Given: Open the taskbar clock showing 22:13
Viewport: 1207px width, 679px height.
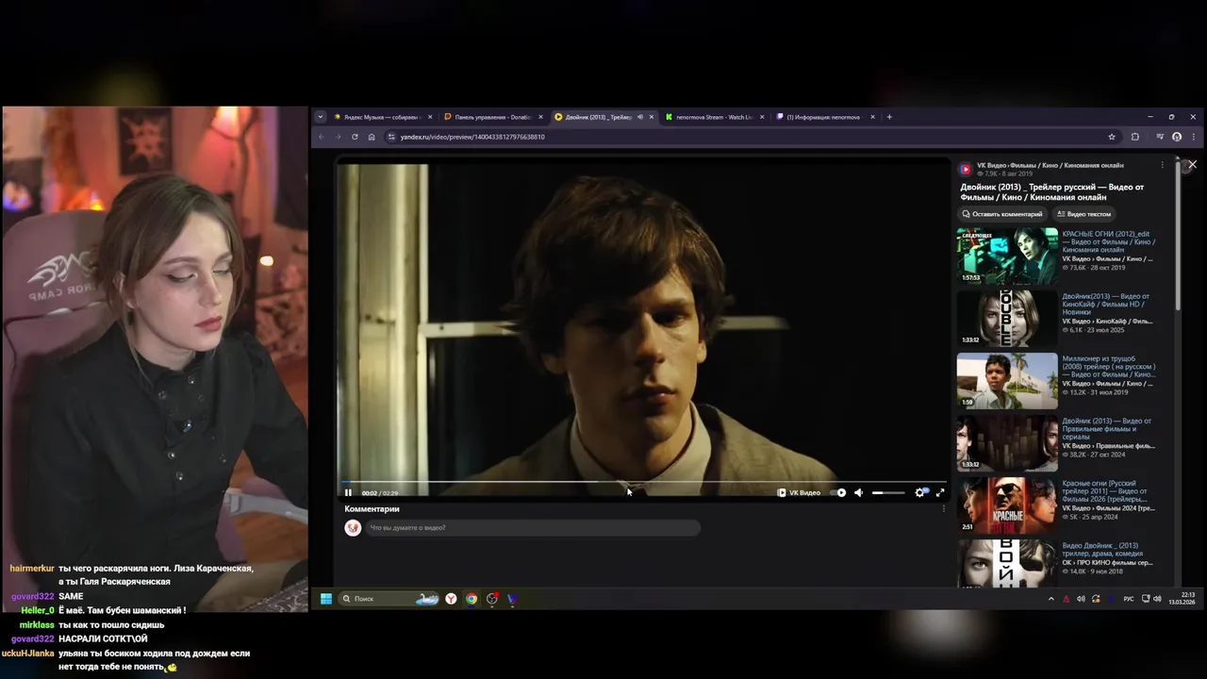Looking at the screenshot, I should point(1182,599).
